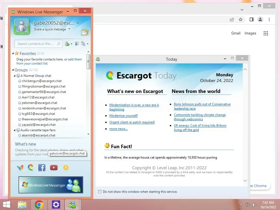Click the Today window title bar icon

(98, 59)
